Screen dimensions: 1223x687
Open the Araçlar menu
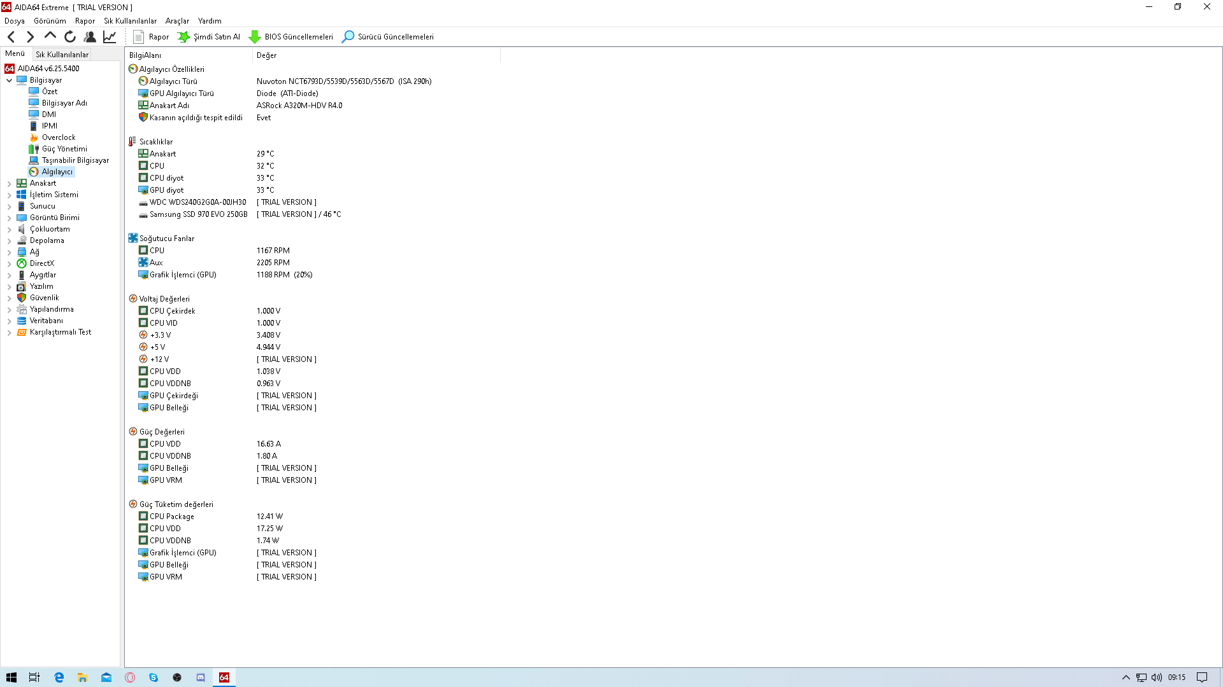coord(177,21)
